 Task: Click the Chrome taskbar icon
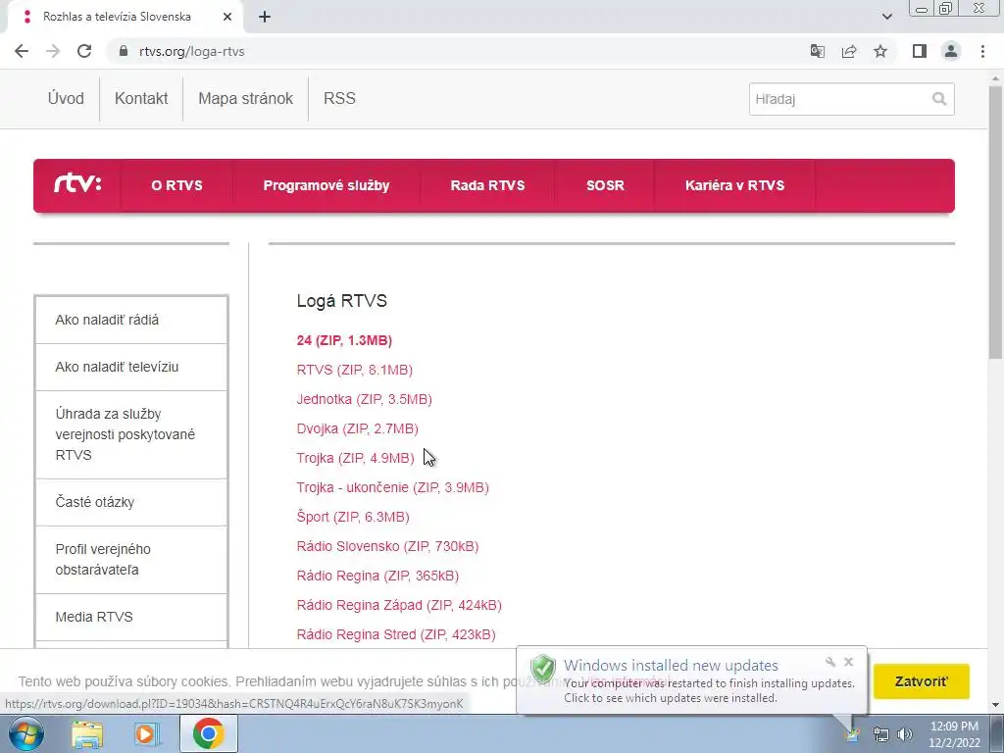(x=208, y=733)
